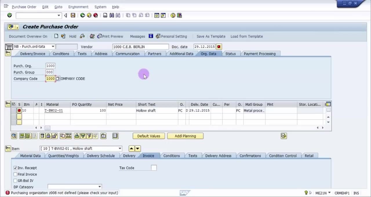The width and height of the screenshot is (371, 197).
Task: Click the Unlock item icon
Action: click(x=54, y=136)
